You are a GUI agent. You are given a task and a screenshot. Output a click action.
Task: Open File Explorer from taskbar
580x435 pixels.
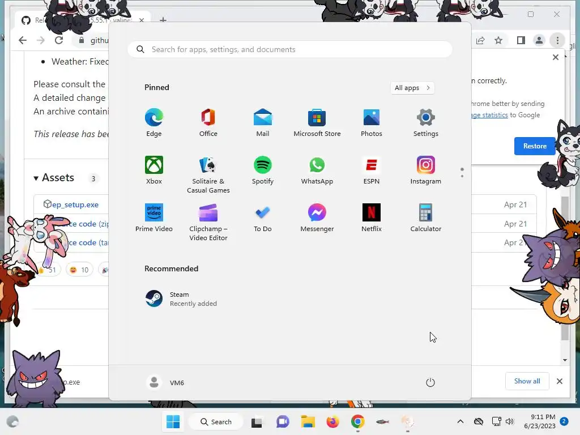[308, 421]
